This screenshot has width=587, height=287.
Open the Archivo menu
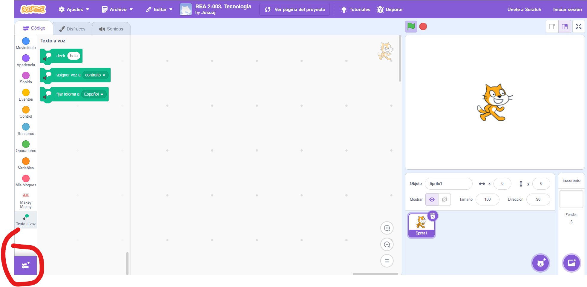pos(117,10)
